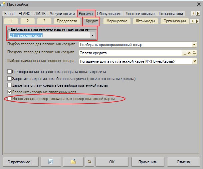Click the save settings floppy disk icon
This screenshot has width=203, height=169.
(x=51, y=162)
